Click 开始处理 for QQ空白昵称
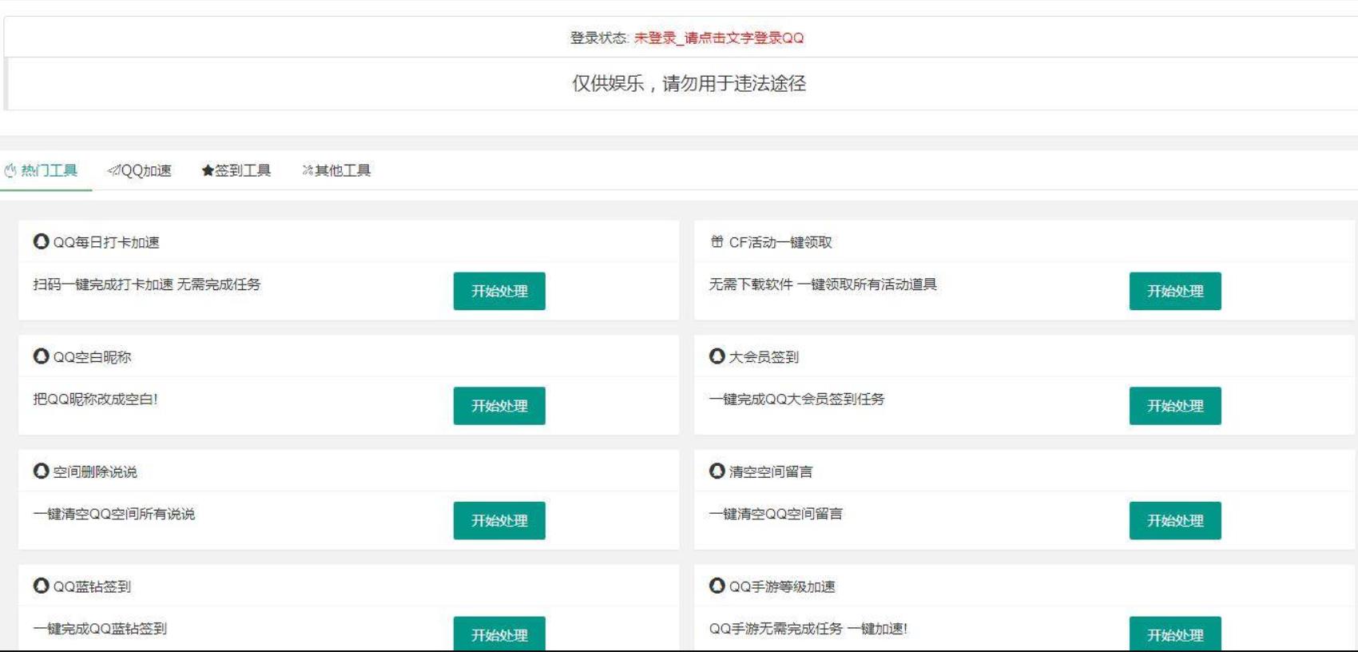The height and width of the screenshot is (652, 1358). tap(499, 406)
